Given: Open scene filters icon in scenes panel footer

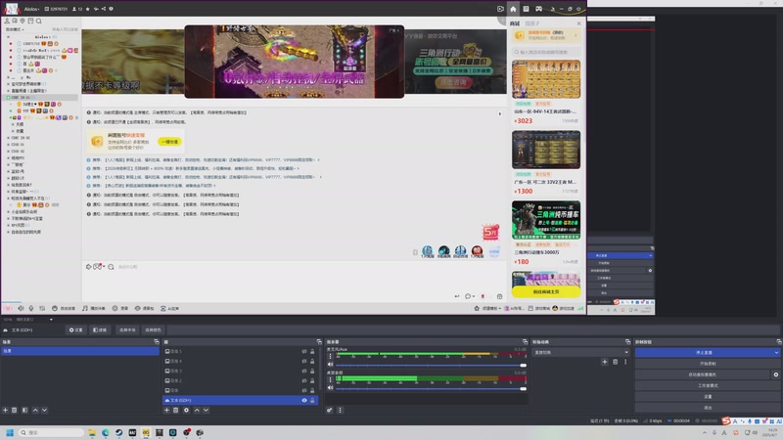Looking at the screenshot, I should pyautogui.click(x=24, y=410).
